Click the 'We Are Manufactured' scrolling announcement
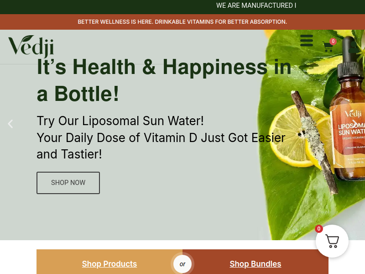This screenshot has width=365, height=274. [x=256, y=5]
